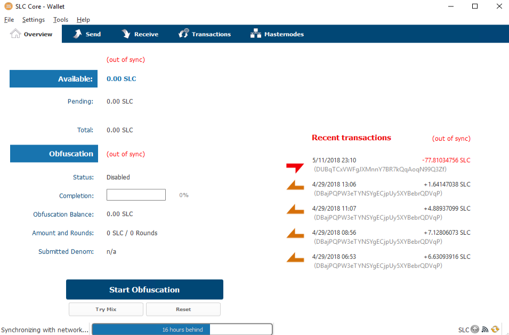Click the Total 0.00 SLC value
The height and width of the screenshot is (335, 509).
click(x=120, y=130)
